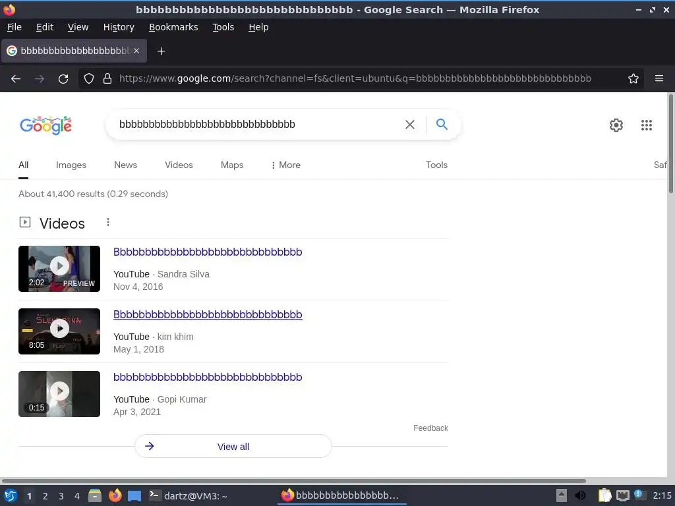Open the Firefox hamburger menu
The image size is (675, 506).
click(659, 78)
